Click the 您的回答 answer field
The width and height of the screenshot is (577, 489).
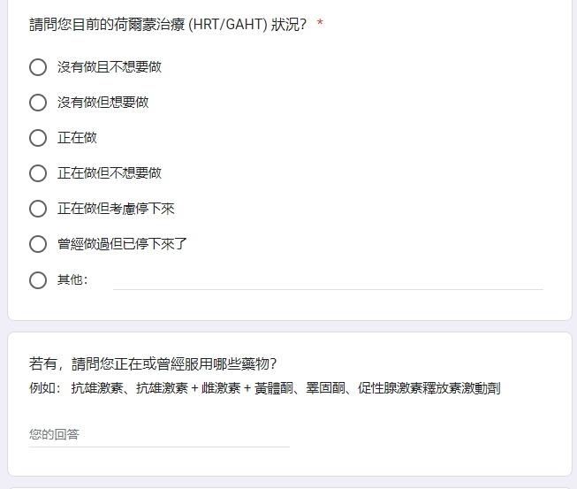pos(159,435)
